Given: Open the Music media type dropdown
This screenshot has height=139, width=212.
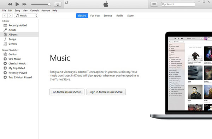Looking at the screenshot, I should (x=26, y=15).
